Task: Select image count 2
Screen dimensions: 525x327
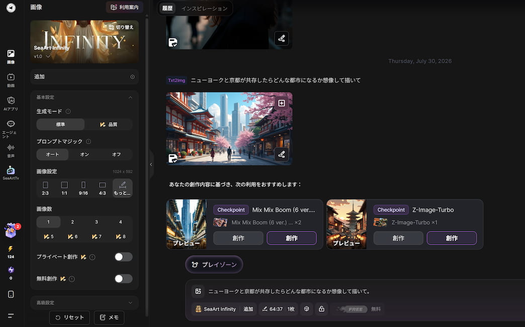Action: coord(72,222)
